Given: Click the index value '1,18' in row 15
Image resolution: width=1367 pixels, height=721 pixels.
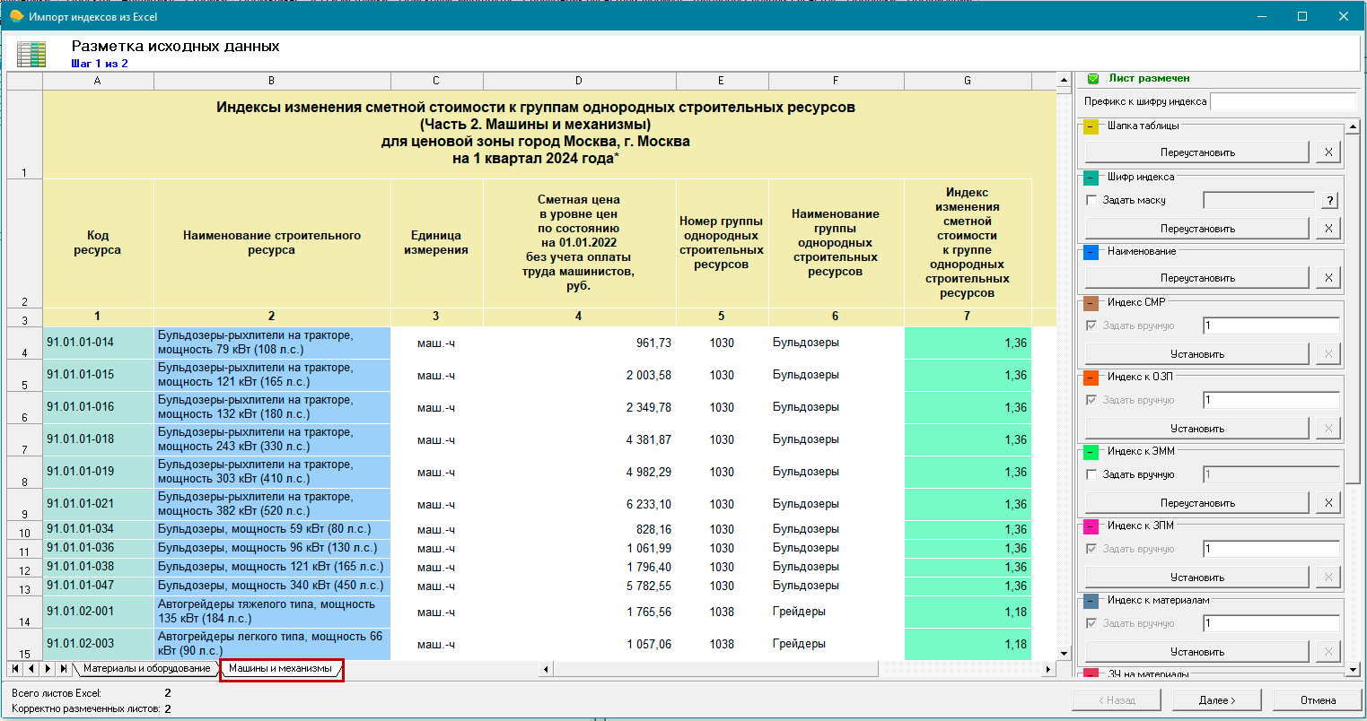Looking at the screenshot, I should click(x=968, y=645).
